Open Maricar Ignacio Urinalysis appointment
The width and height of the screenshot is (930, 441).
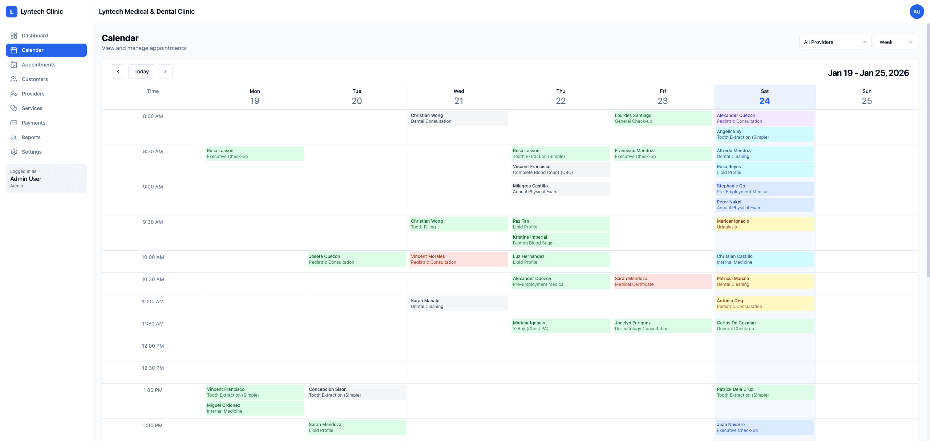765,224
